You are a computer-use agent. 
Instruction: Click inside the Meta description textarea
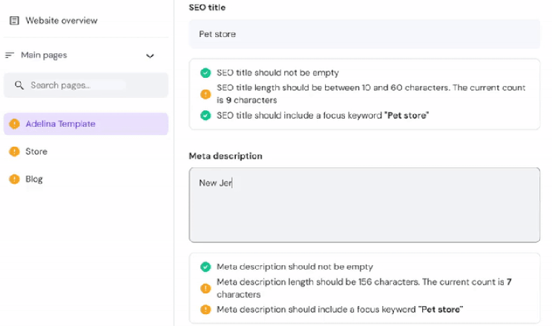pos(364,205)
